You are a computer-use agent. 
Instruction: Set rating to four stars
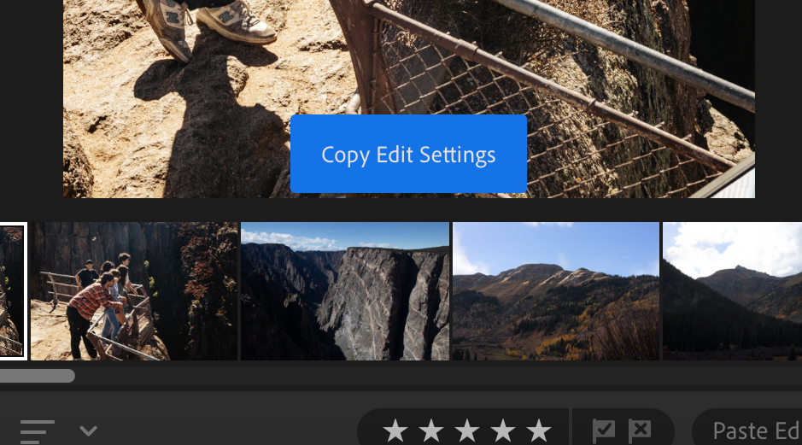503,430
